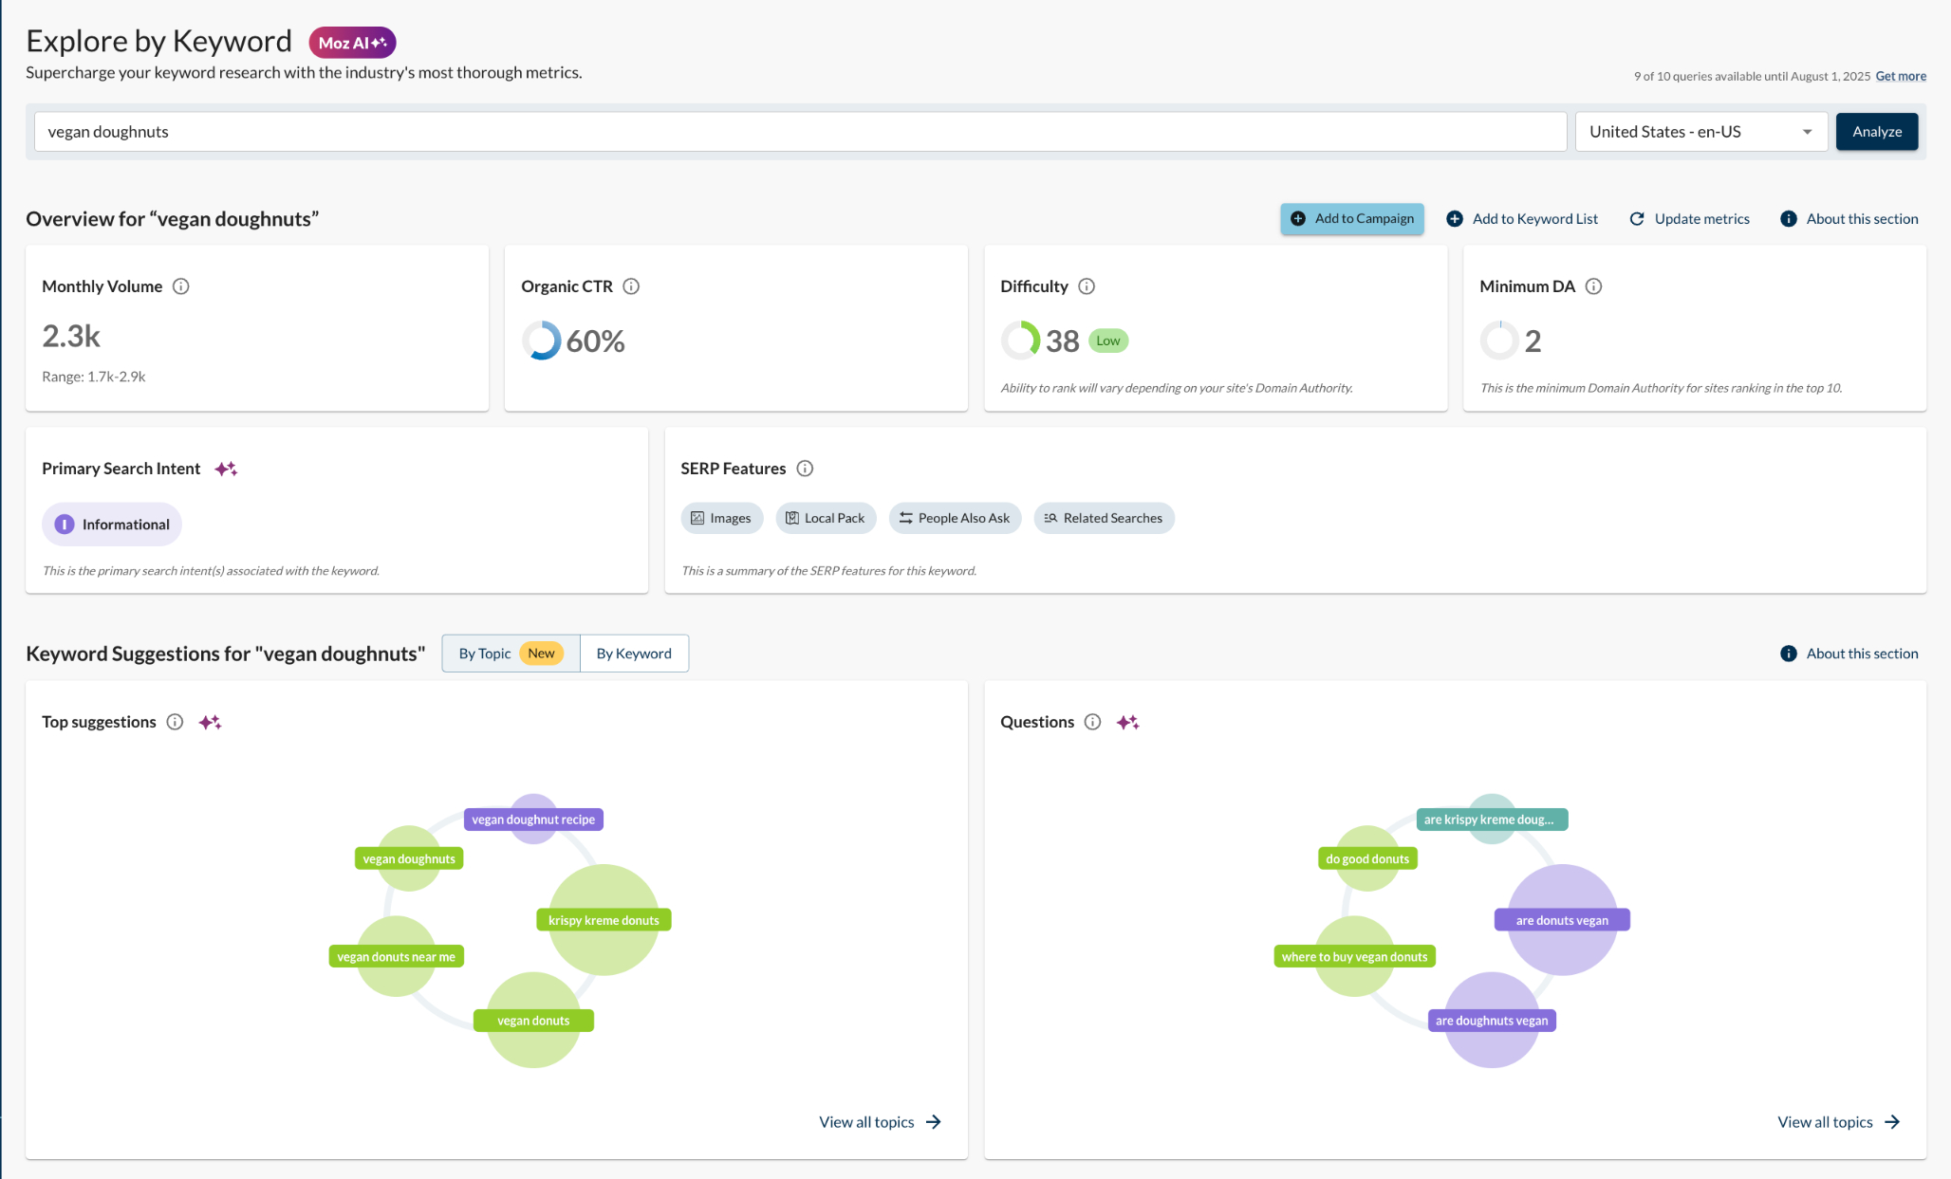Click the Top suggestions AI sparkle icon
Image resolution: width=1951 pixels, height=1179 pixels.
[210, 723]
